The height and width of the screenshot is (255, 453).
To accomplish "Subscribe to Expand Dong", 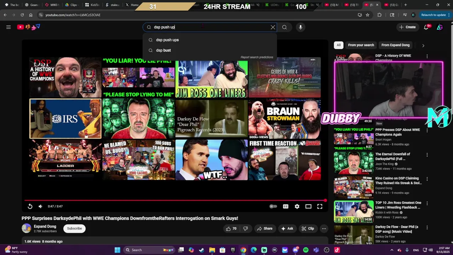I will point(74,228).
